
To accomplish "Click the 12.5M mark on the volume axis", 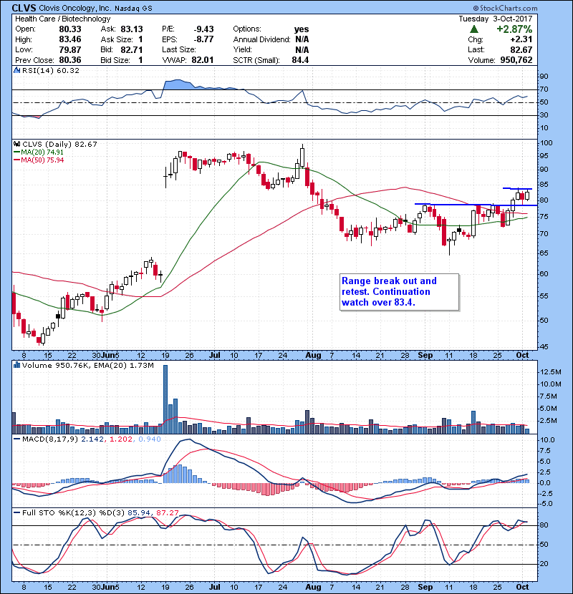I will click(550, 372).
